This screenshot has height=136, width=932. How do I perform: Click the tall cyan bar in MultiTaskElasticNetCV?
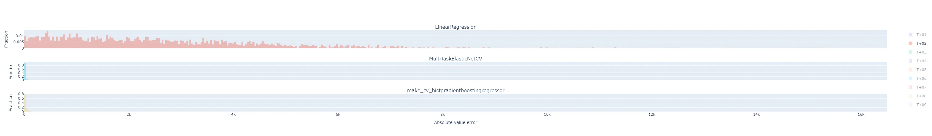point(25,72)
